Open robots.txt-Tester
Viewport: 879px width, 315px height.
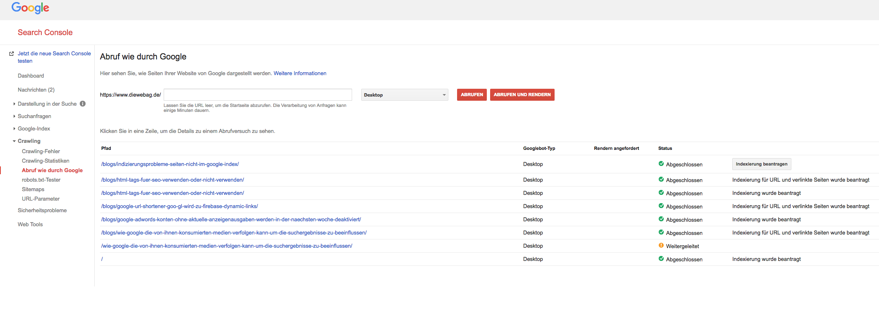(x=41, y=180)
